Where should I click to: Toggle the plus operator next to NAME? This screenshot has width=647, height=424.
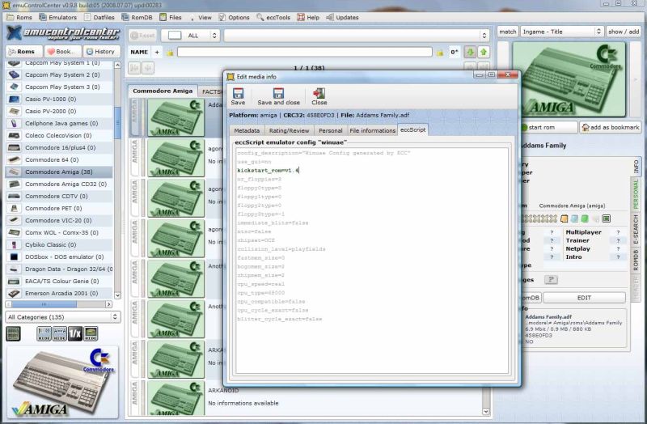(157, 52)
